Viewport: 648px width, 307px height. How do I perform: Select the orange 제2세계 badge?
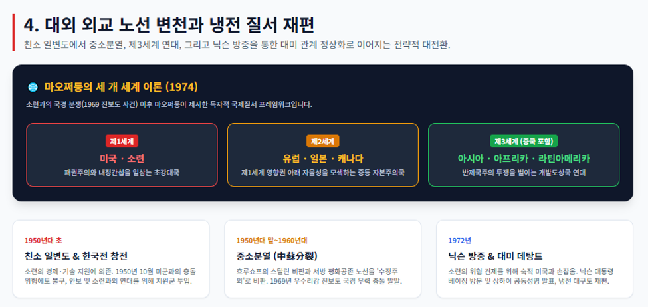[x=323, y=141]
